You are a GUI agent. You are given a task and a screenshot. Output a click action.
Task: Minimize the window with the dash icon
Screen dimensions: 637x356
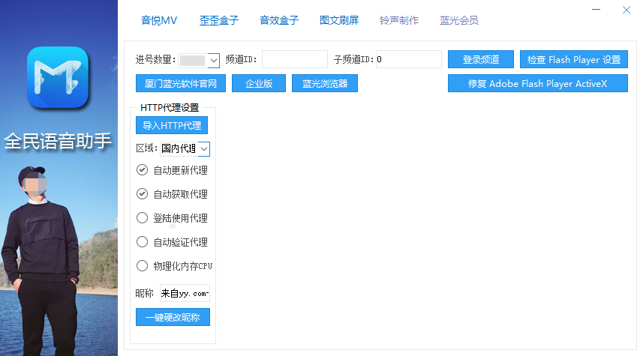[x=596, y=9]
